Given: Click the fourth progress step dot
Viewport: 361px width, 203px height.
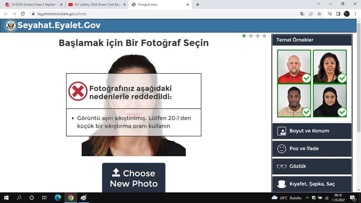Looking at the screenshot, I should pos(265,36).
